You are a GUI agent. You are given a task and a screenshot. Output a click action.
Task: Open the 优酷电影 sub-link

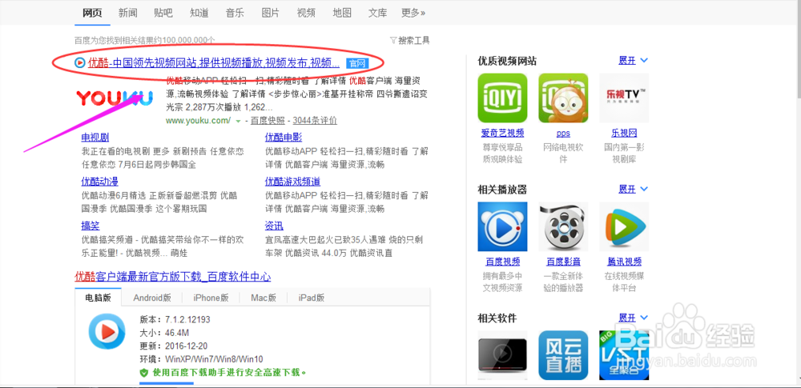(284, 138)
